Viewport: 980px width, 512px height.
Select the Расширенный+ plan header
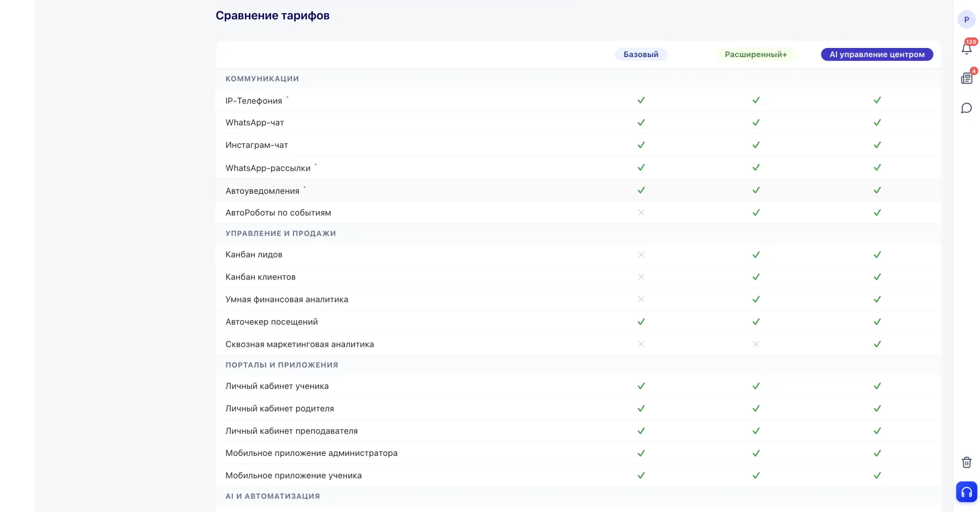click(x=756, y=55)
